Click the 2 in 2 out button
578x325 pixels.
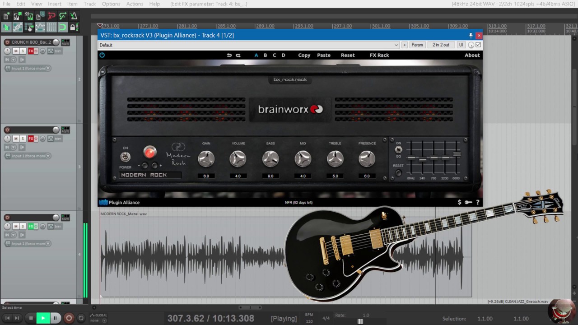click(x=441, y=45)
